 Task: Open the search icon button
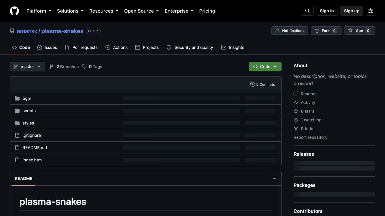[x=307, y=11]
